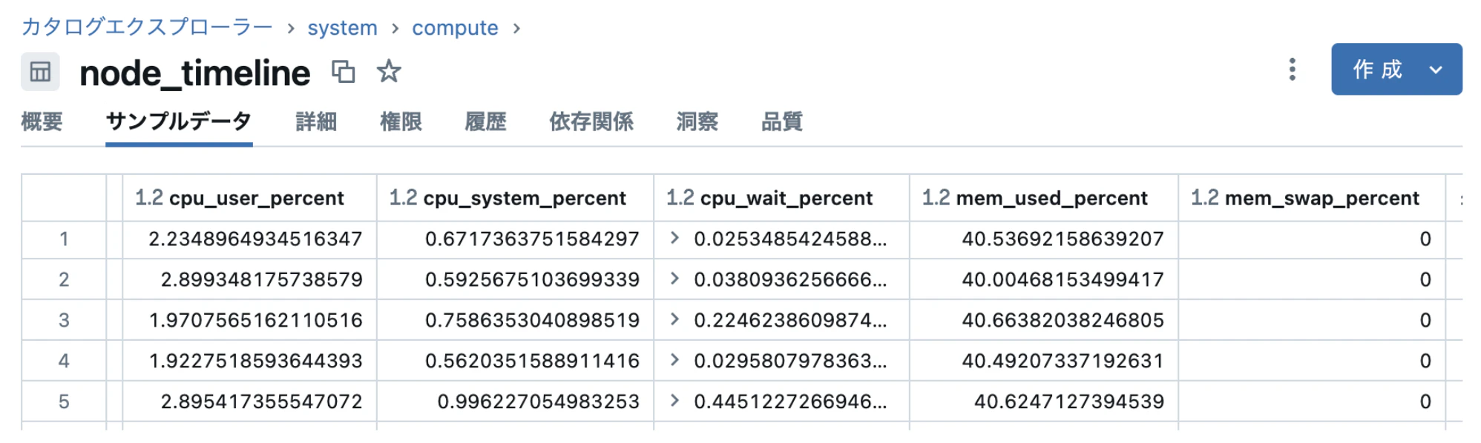Open the 詳細 tab
Viewport: 1481px width, 443px height.
[316, 121]
